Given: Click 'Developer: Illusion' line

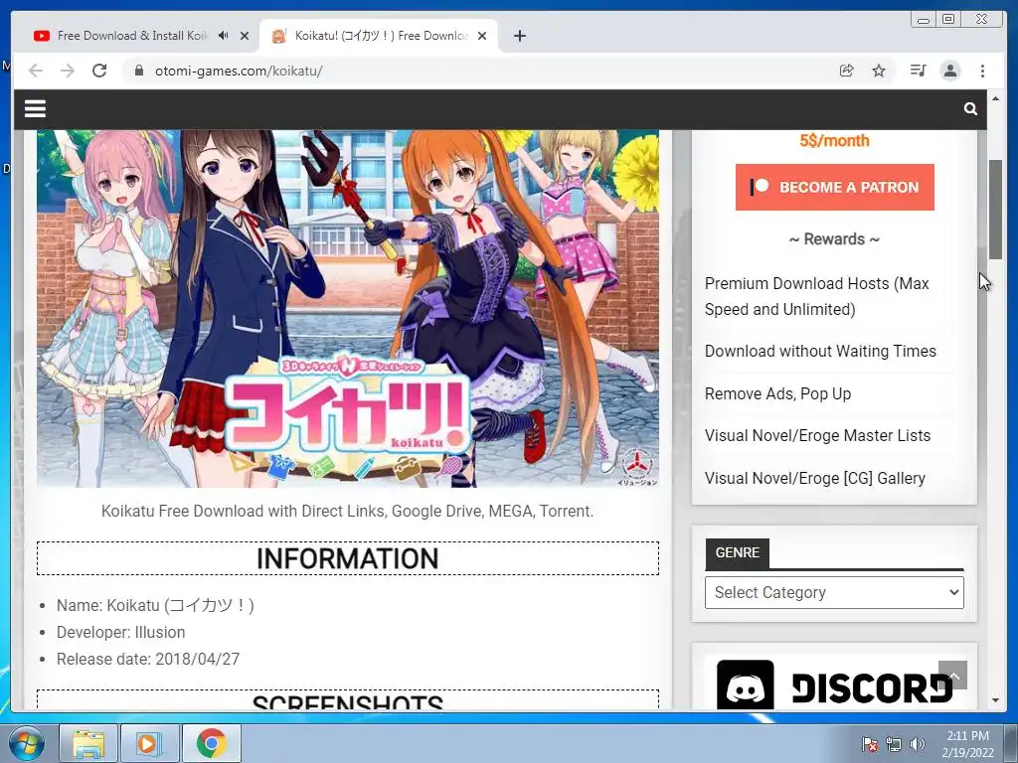Looking at the screenshot, I should tap(120, 632).
